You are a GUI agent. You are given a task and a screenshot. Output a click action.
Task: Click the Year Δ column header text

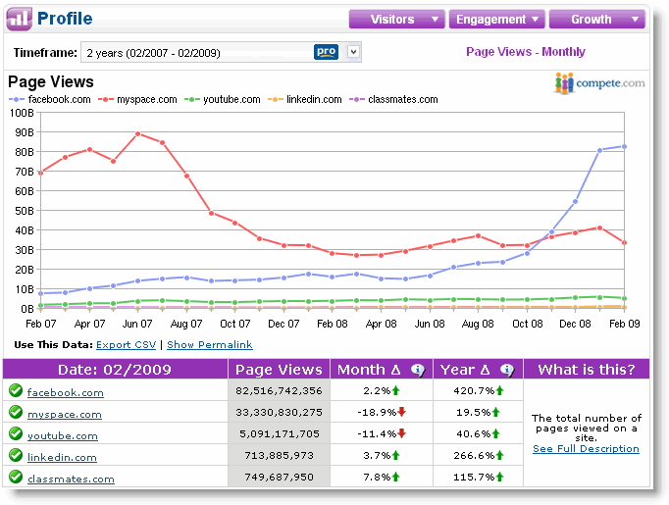tap(466, 370)
